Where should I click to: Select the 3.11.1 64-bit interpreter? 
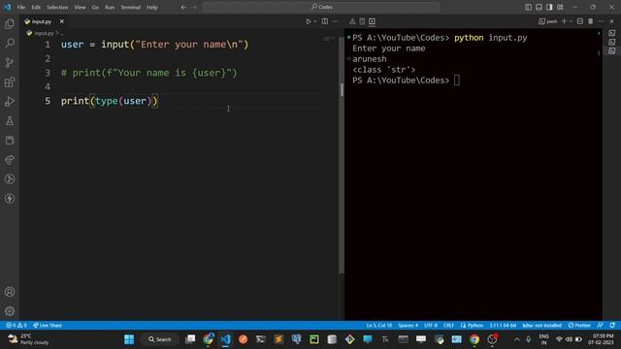[x=503, y=326]
